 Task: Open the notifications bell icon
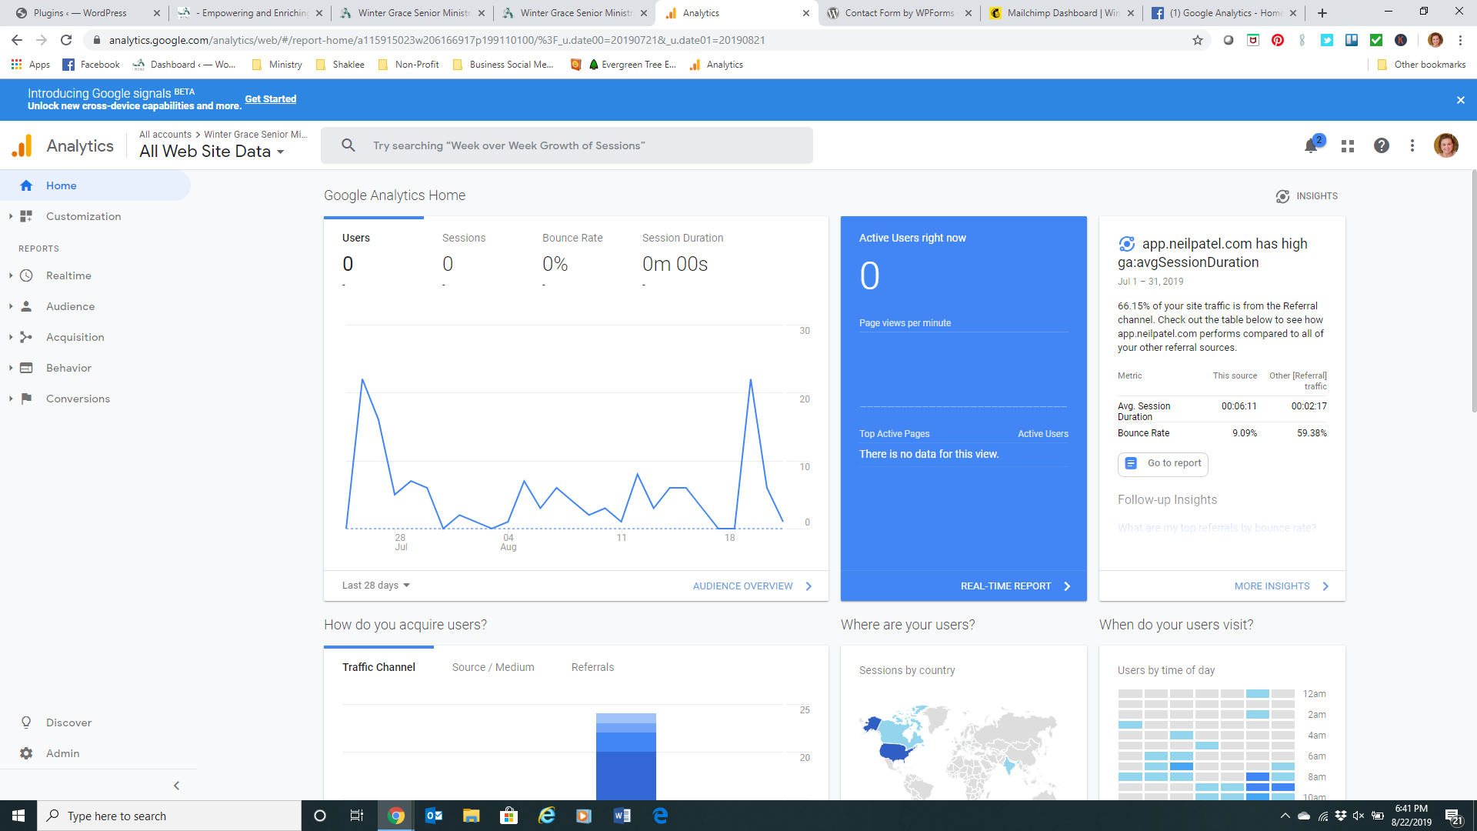pos(1311,145)
